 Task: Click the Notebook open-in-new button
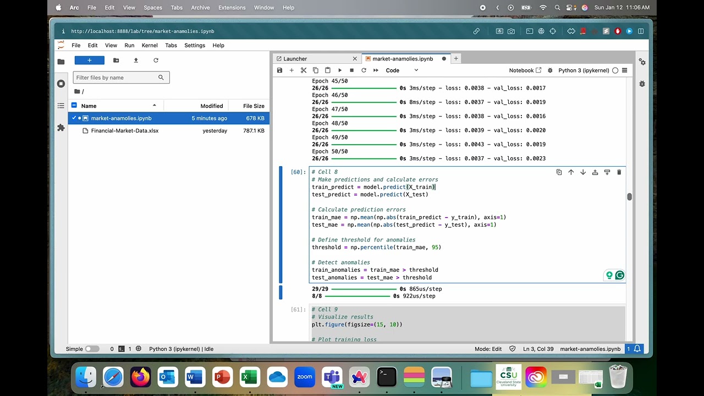pyautogui.click(x=525, y=70)
